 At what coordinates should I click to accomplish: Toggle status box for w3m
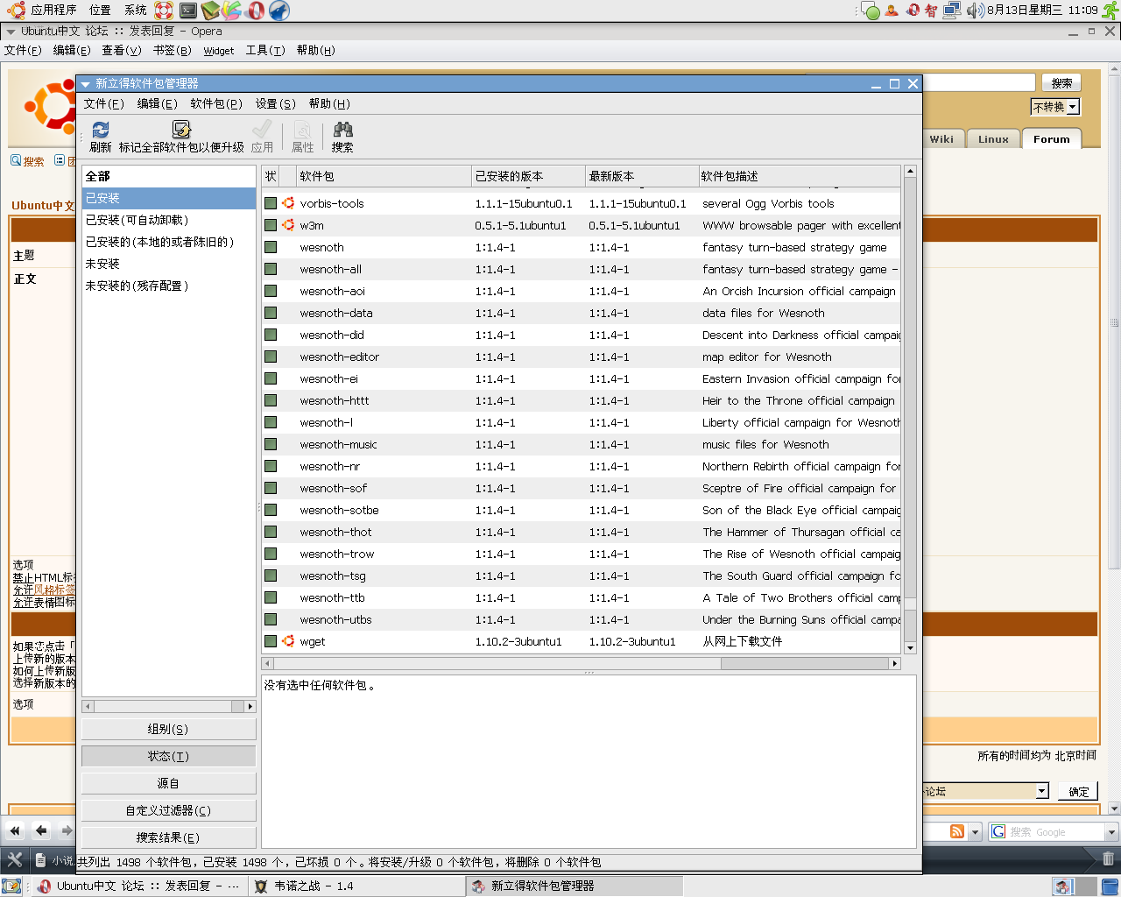(x=271, y=225)
